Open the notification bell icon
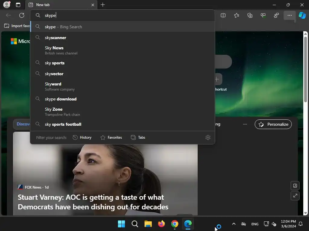The image size is (309, 231). point(301,224)
